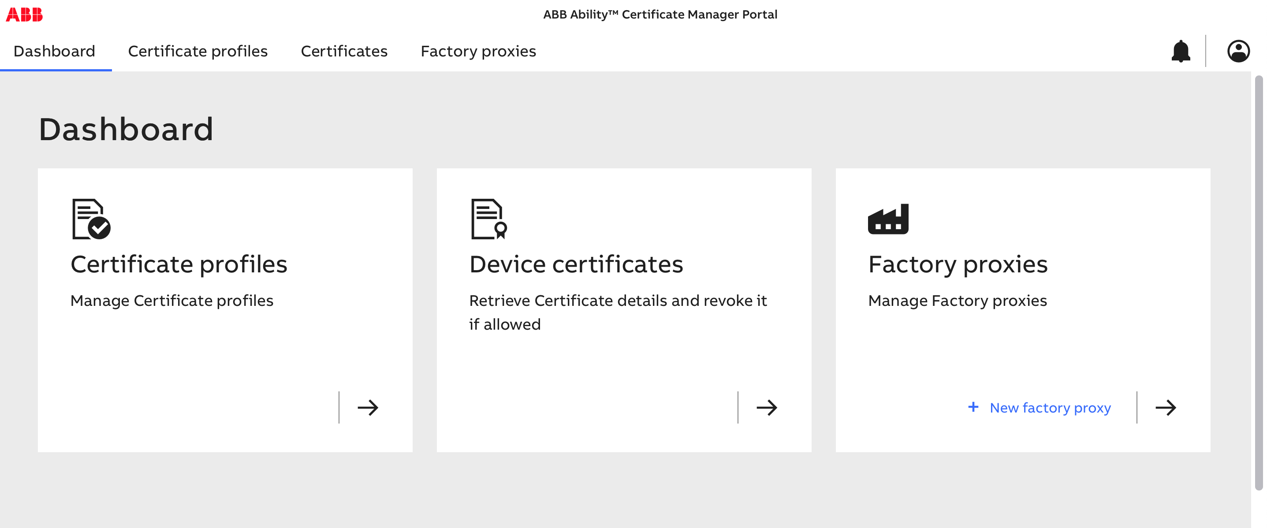The width and height of the screenshot is (1267, 528).
Task: Click the Retrieve Certificate details description text
Action: coord(618,312)
